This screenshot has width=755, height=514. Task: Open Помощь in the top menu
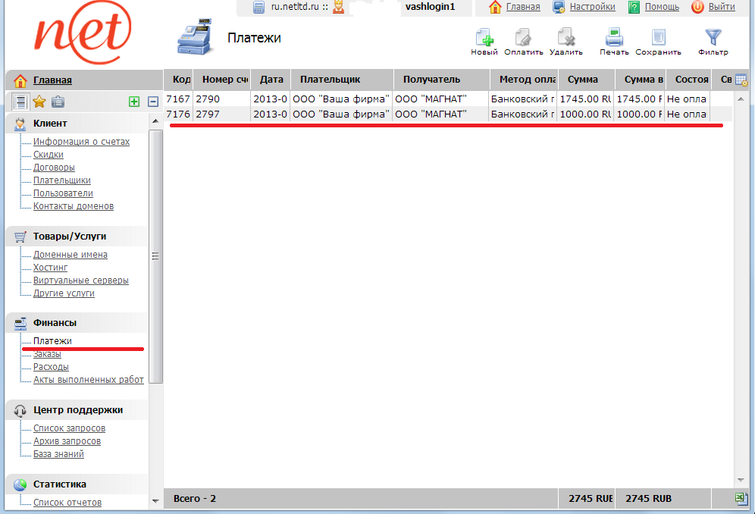(662, 7)
